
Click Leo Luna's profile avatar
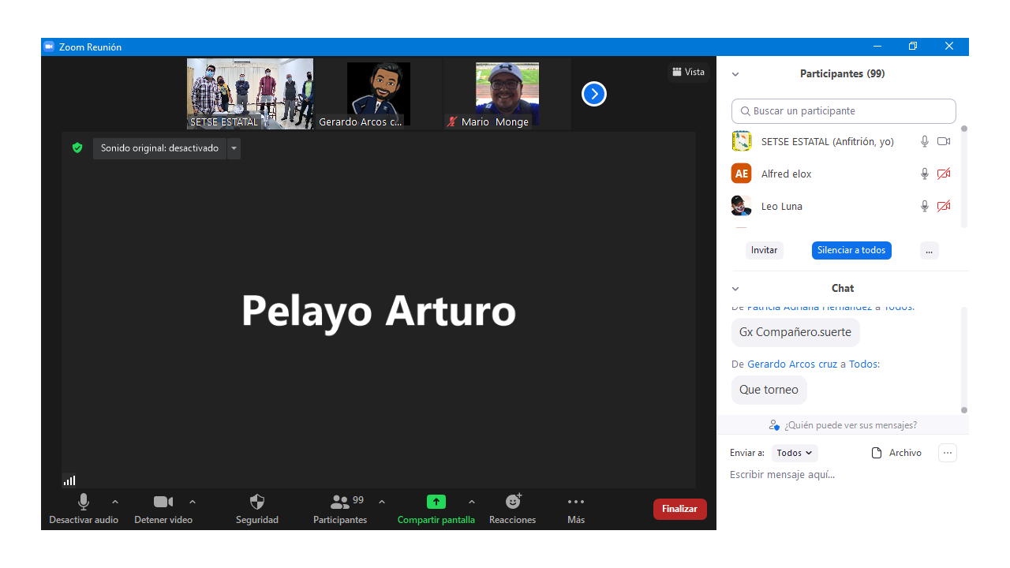coord(742,206)
